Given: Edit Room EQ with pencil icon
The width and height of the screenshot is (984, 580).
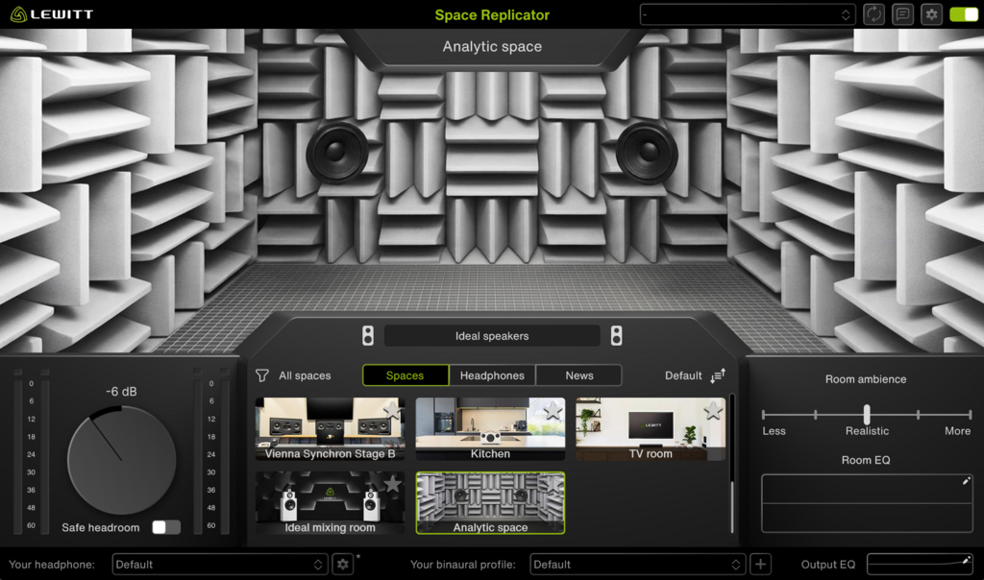Looking at the screenshot, I should point(967,481).
